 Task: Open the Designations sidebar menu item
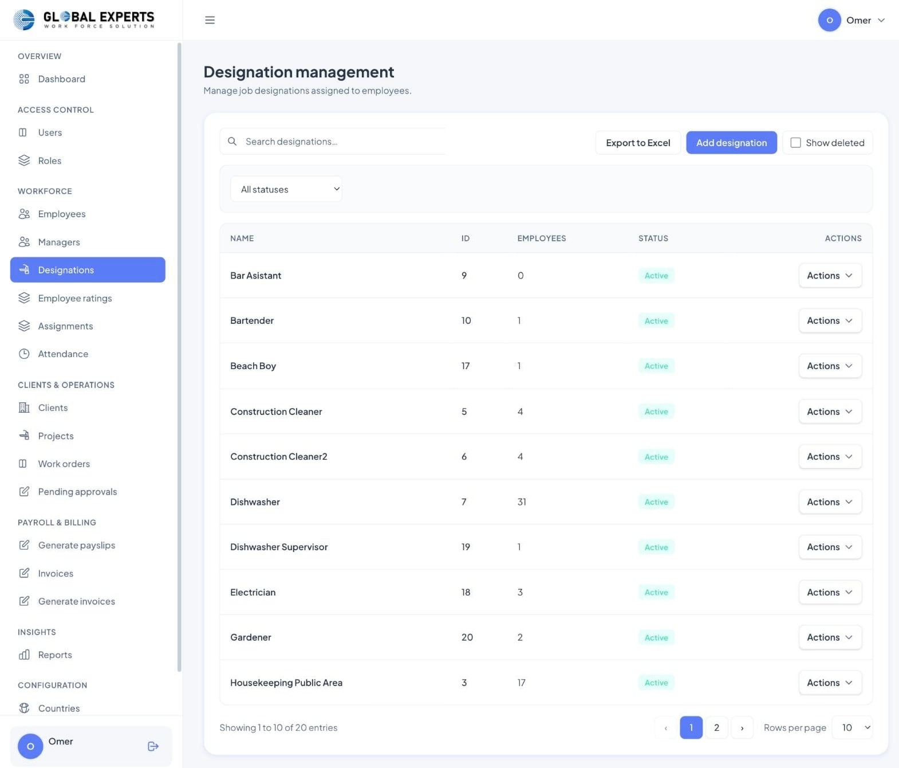(88, 270)
